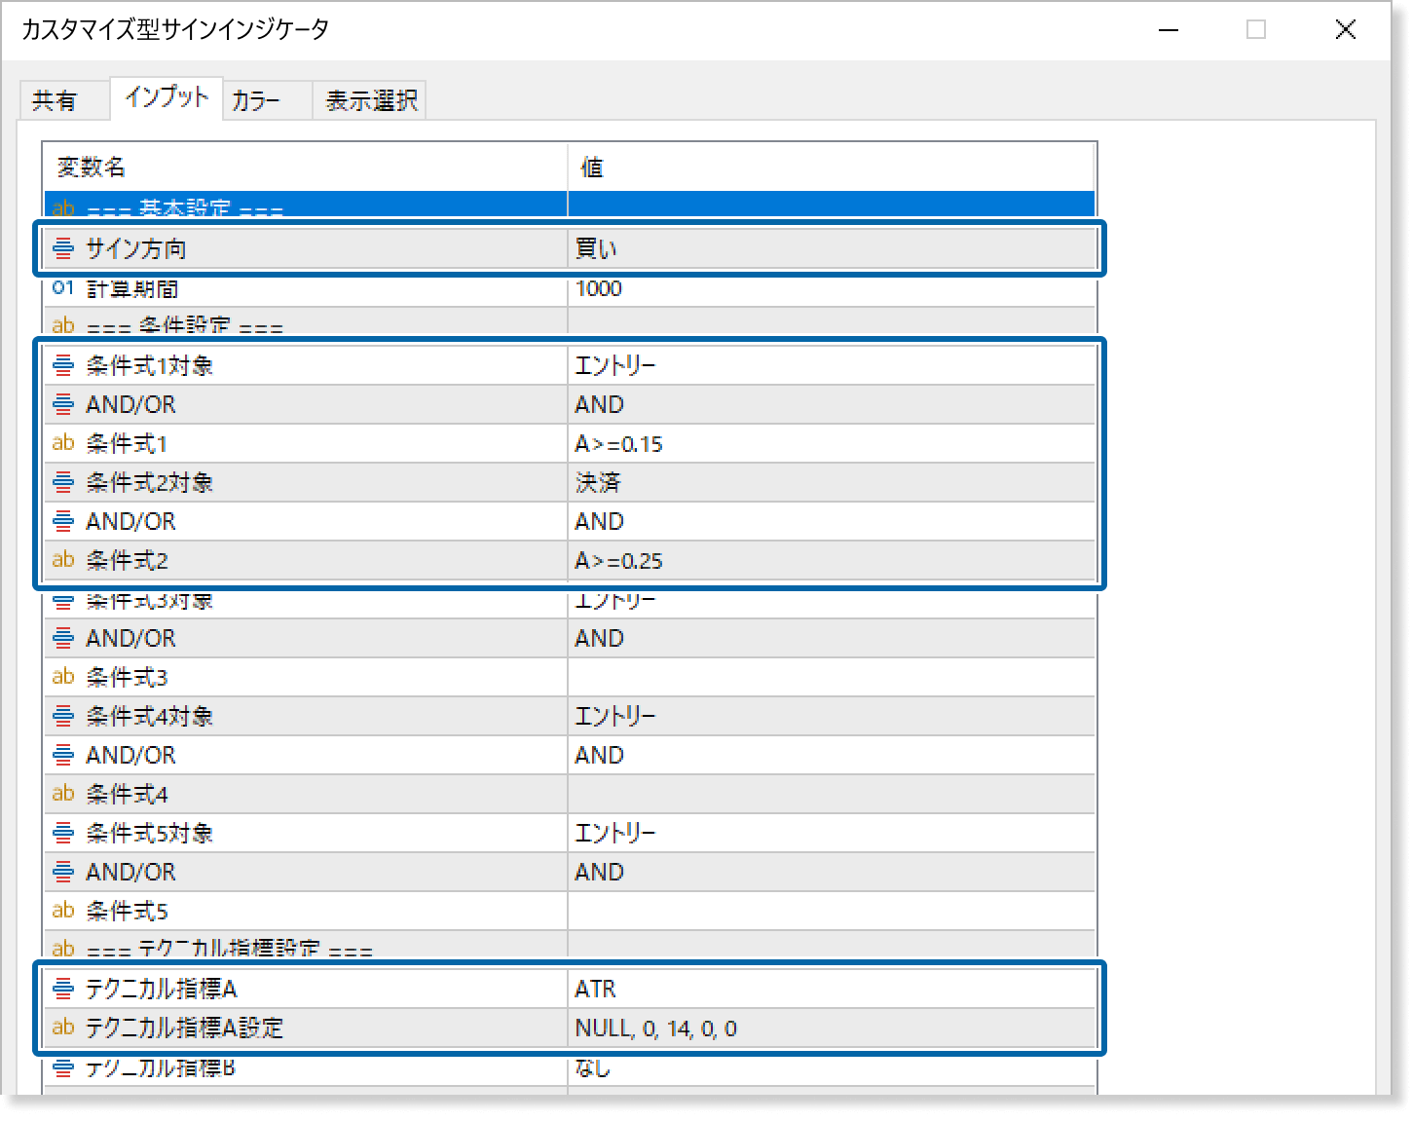Viewport: 1412px width, 1122px height.
Task: Click the "ab" text icon beside 条件式1
Action: [x=62, y=443]
